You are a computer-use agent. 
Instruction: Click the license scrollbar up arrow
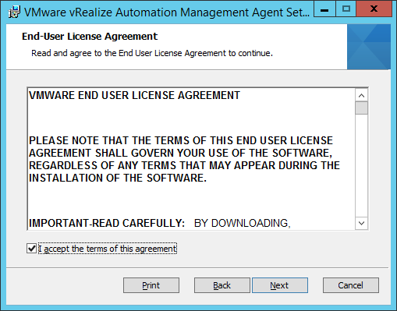tap(361, 95)
